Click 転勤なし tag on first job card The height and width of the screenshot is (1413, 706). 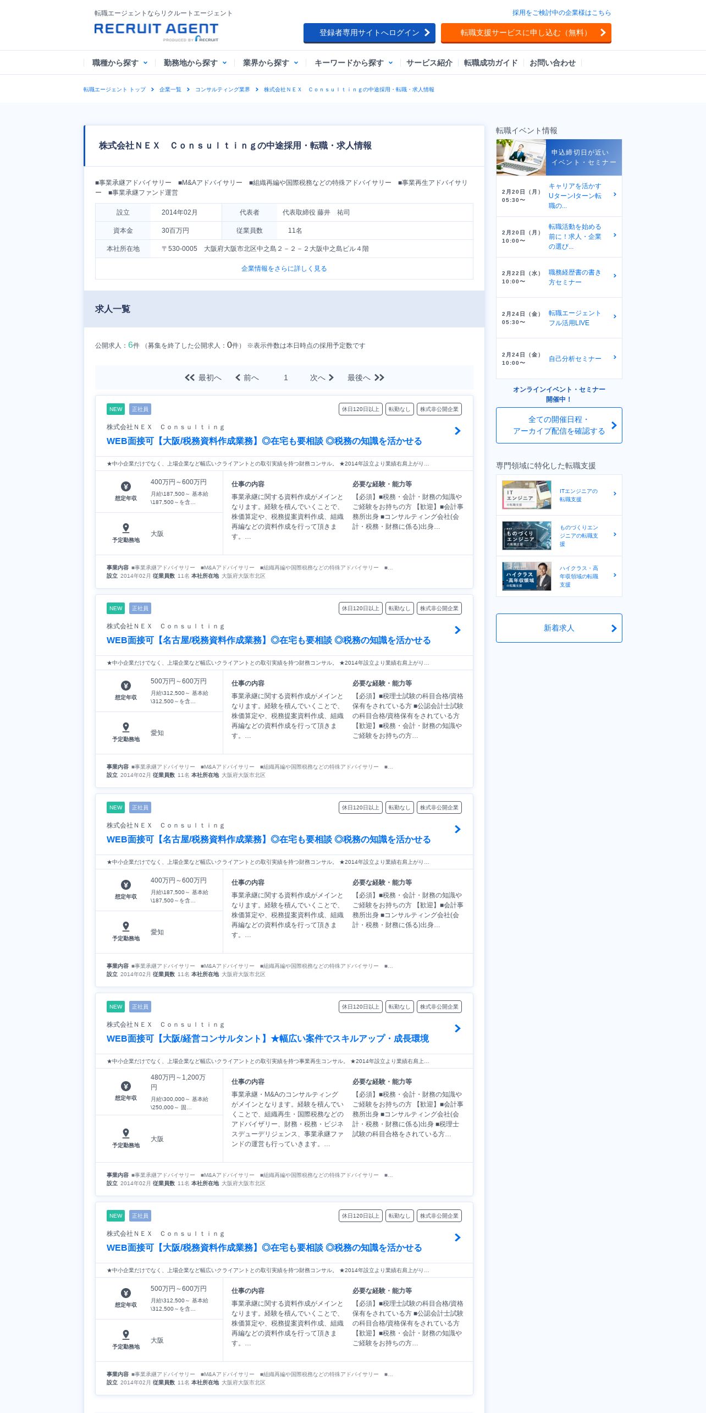(x=400, y=409)
